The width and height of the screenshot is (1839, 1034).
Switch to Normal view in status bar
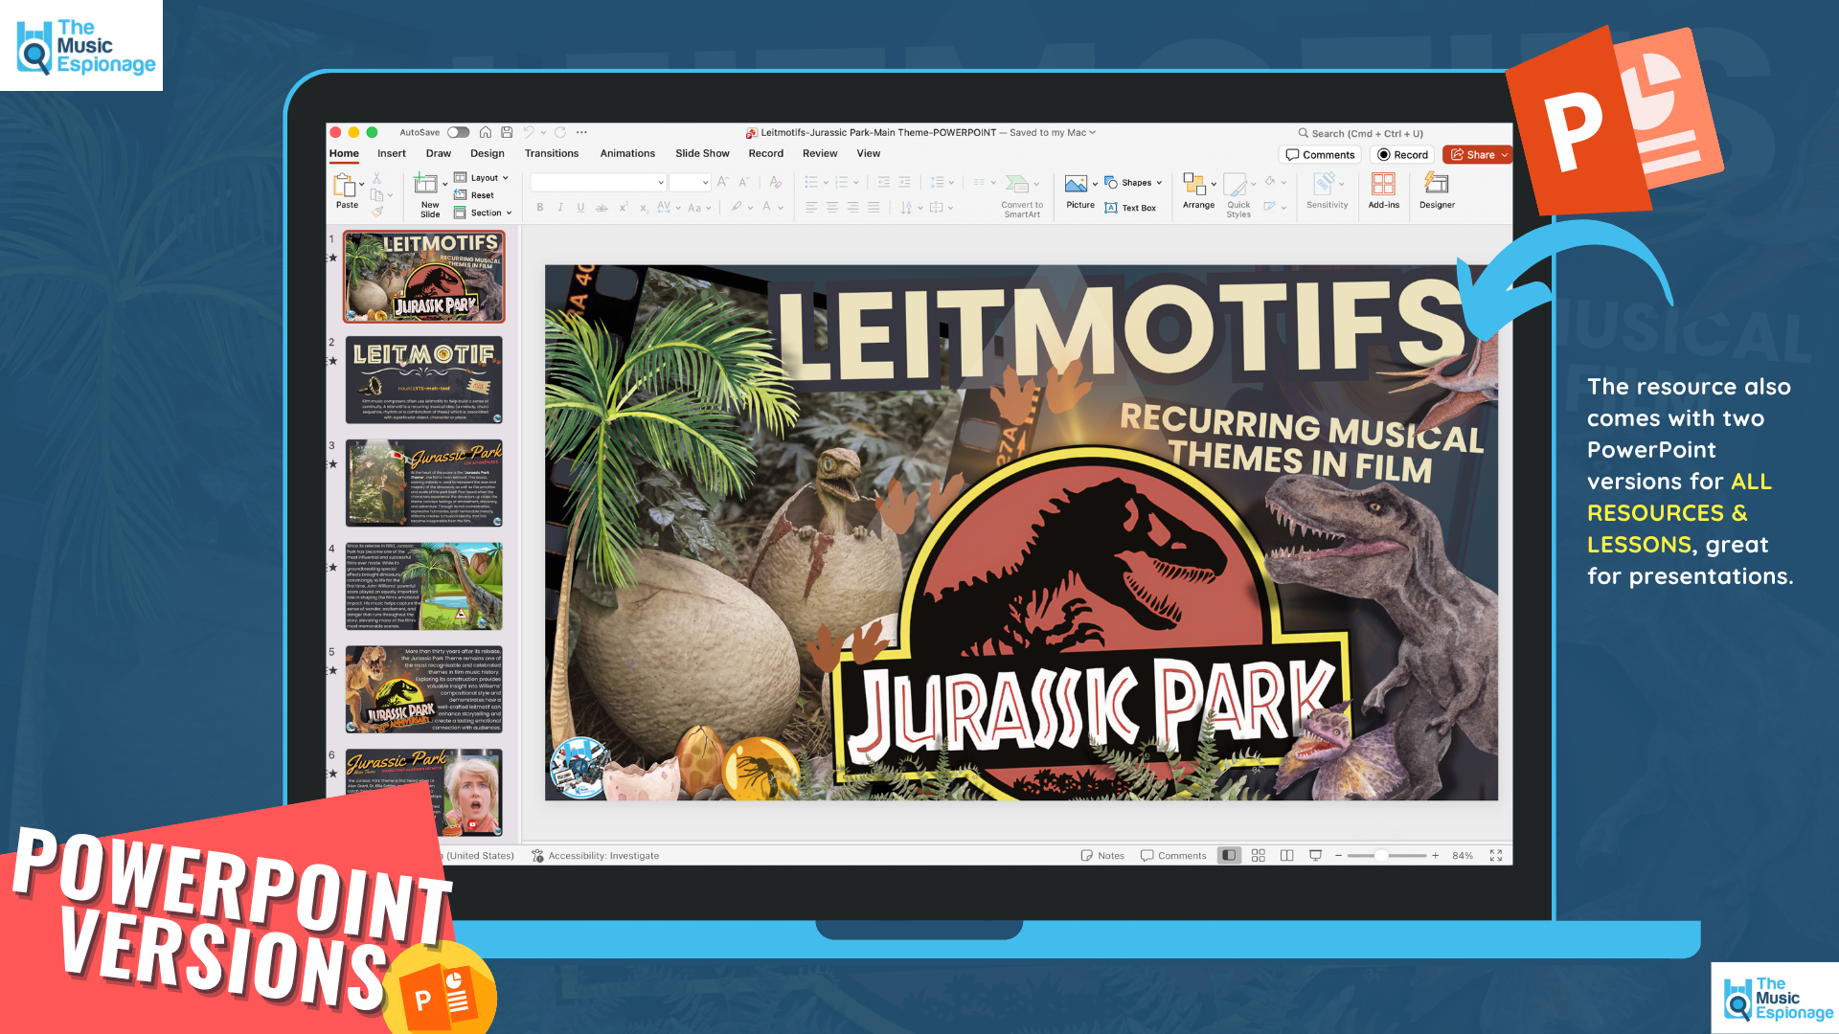(1229, 856)
